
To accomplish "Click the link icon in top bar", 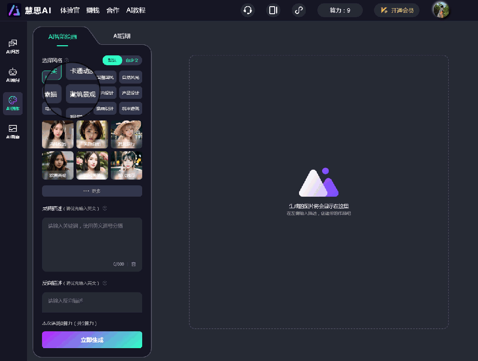I will tap(299, 10).
